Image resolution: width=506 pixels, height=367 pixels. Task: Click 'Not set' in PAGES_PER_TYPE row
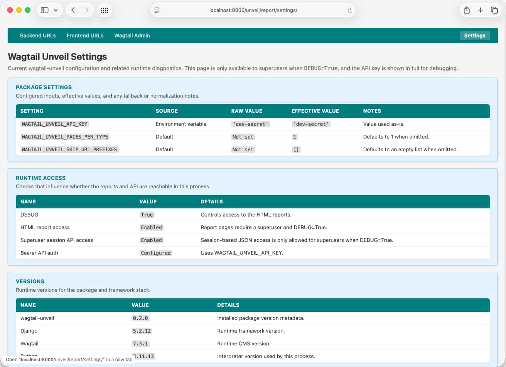[x=243, y=137]
